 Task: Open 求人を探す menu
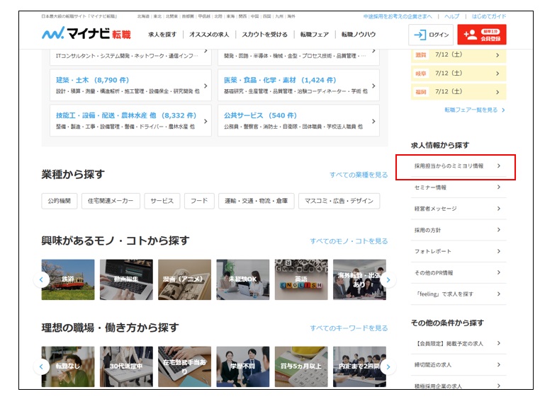(x=162, y=35)
